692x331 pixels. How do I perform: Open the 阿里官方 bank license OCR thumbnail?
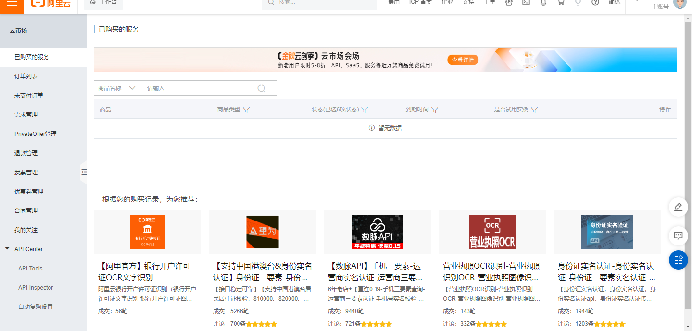(148, 232)
